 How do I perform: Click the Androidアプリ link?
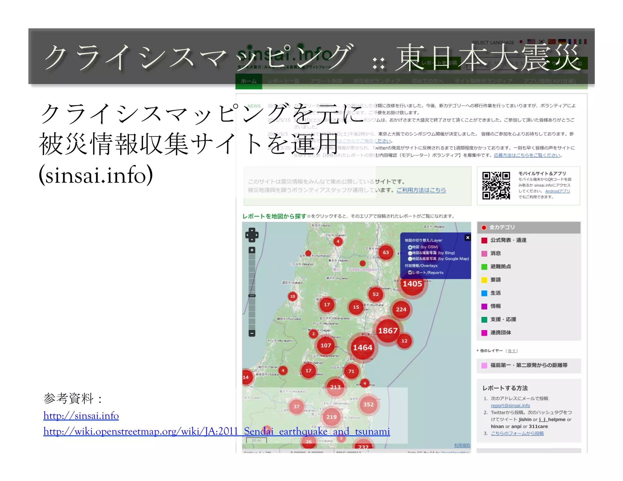point(557,191)
